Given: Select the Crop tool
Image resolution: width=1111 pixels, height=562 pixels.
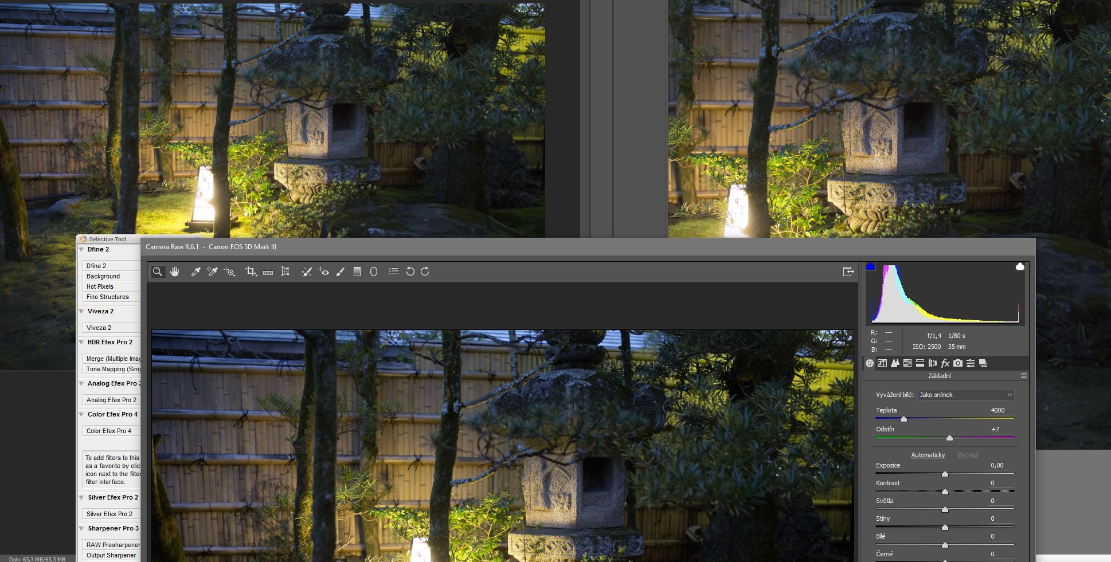Looking at the screenshot, I should [x=251, y=272].
